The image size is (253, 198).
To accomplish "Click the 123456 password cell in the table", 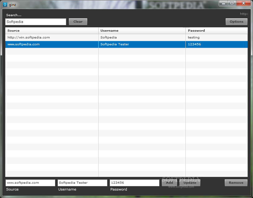I will [217, 44].
